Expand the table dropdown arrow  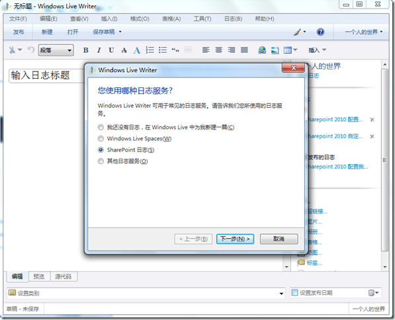pos(295,50)
